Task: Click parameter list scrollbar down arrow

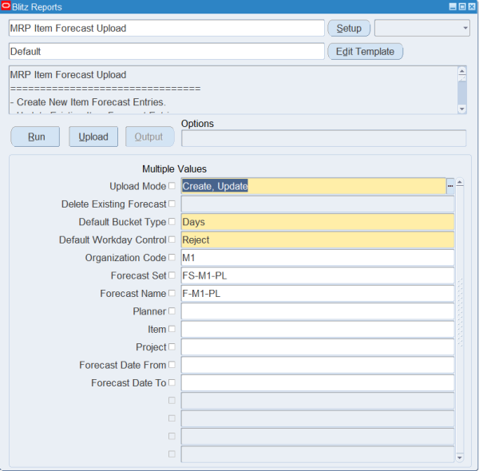Action: (460, 457)
